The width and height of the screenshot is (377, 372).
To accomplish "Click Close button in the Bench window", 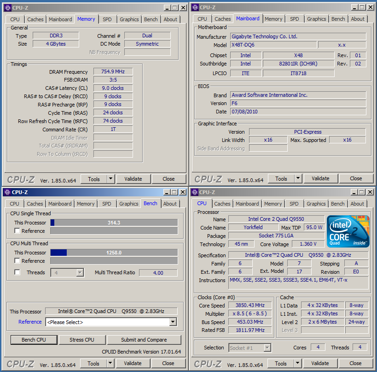I will click(x=168, y=363).
